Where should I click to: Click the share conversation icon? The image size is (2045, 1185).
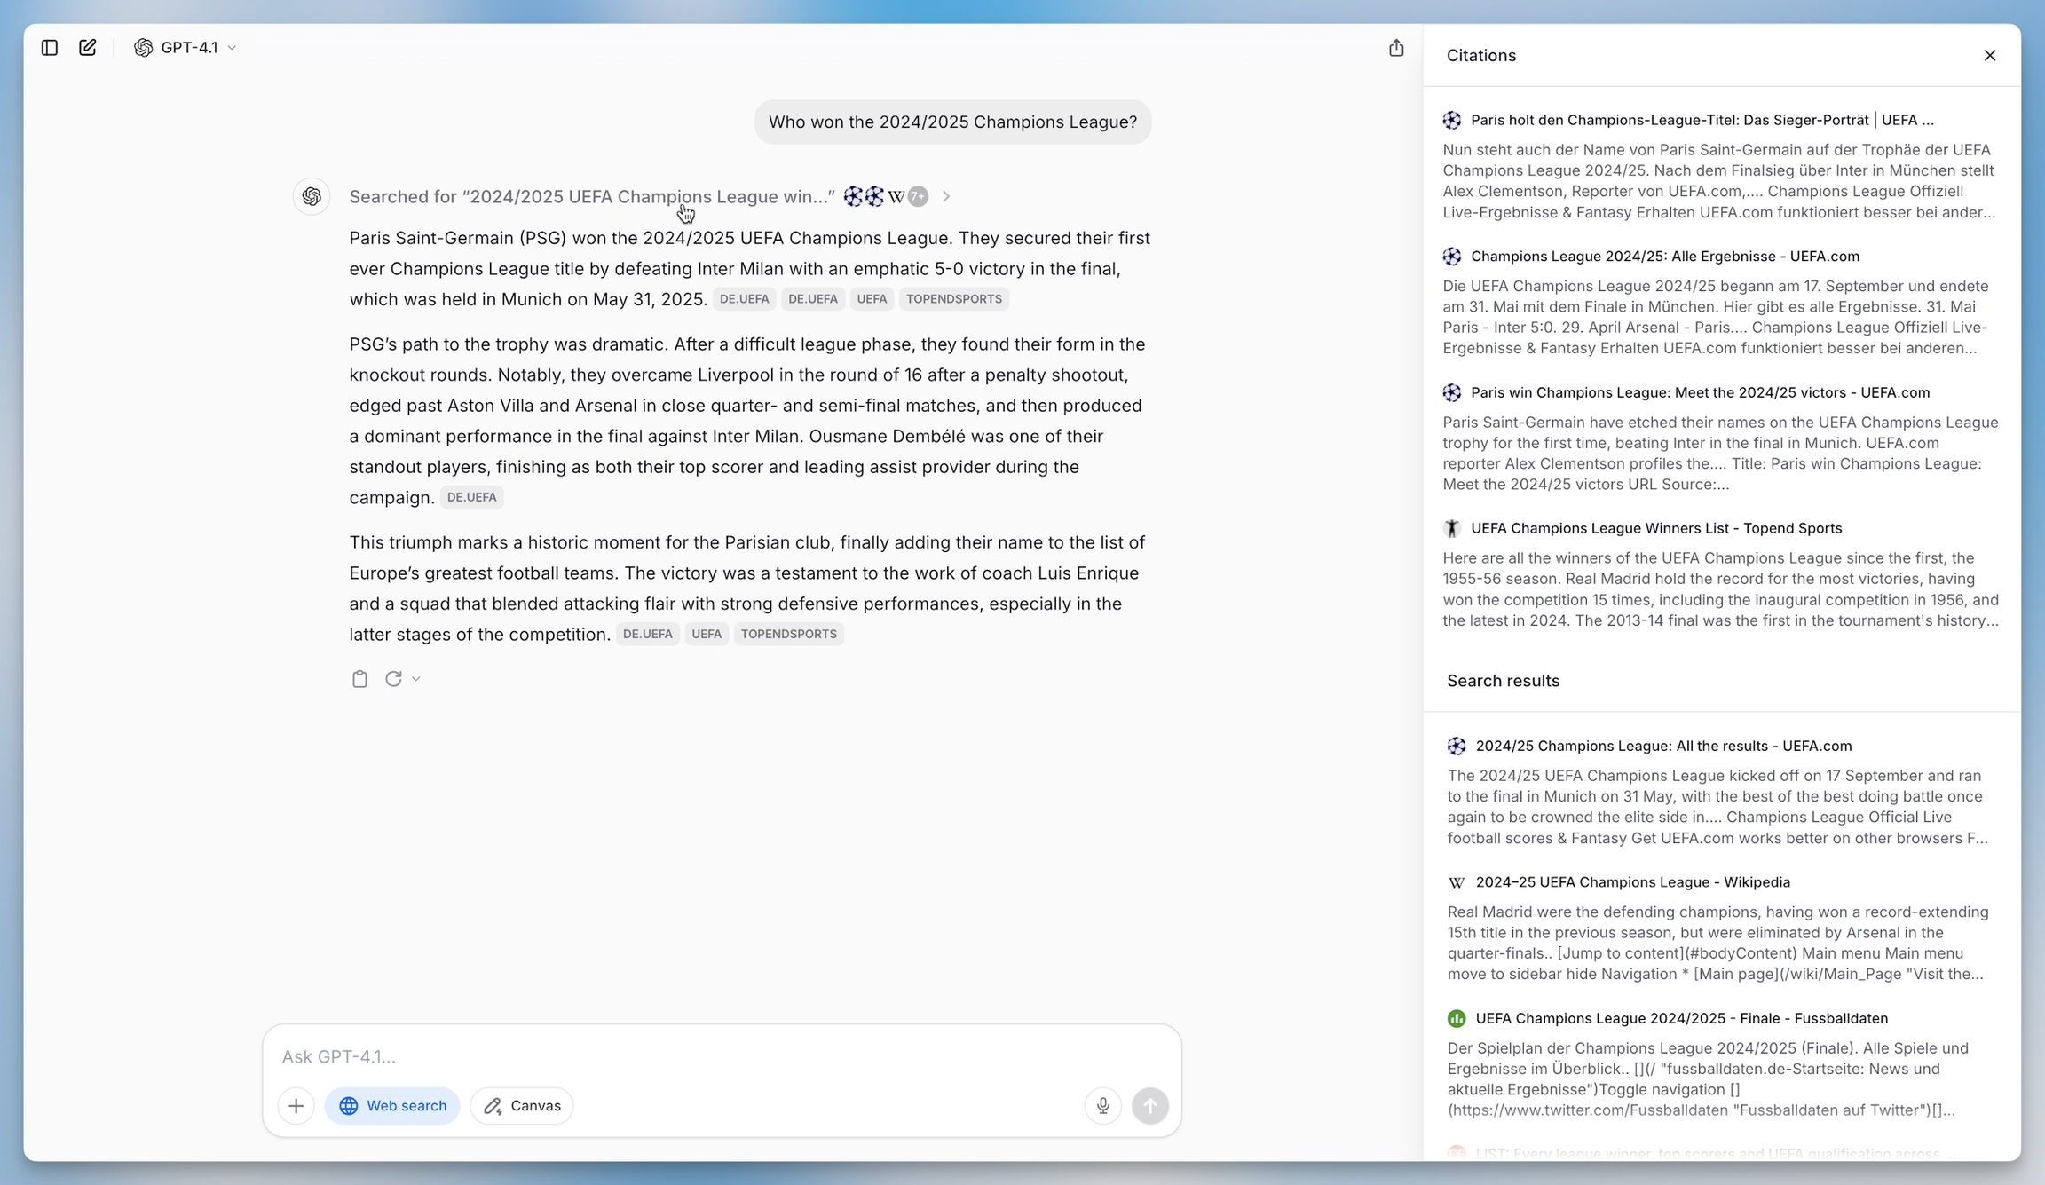pyautogui.click(x=1396, y=48)
